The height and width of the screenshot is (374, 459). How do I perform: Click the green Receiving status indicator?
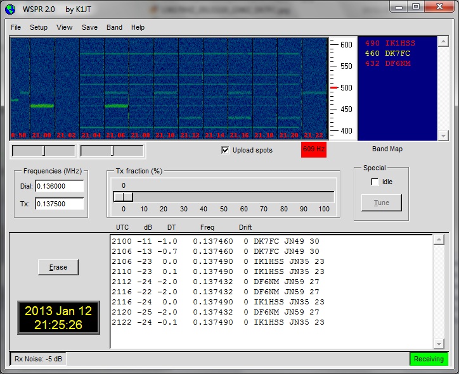coord(429,359)
